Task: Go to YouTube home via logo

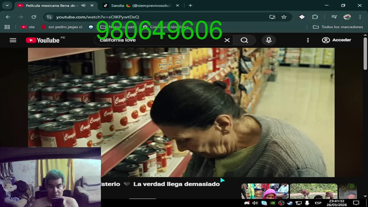Action: [43, 40]
